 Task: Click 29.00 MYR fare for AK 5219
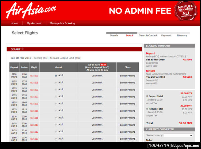[x=97, y=139]
